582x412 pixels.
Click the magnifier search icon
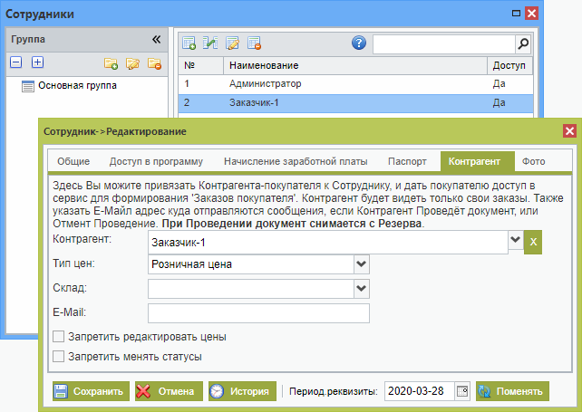[523, 43]
